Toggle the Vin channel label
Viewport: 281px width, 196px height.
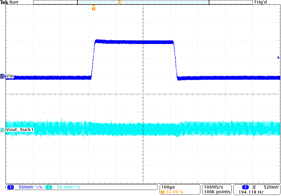(x=10, y=76)
